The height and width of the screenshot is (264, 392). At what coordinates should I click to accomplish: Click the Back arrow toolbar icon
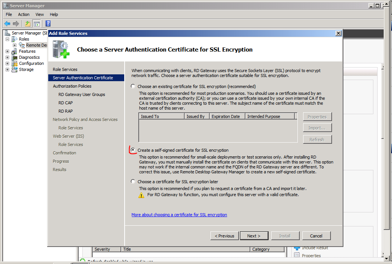(x=7, y=24)
